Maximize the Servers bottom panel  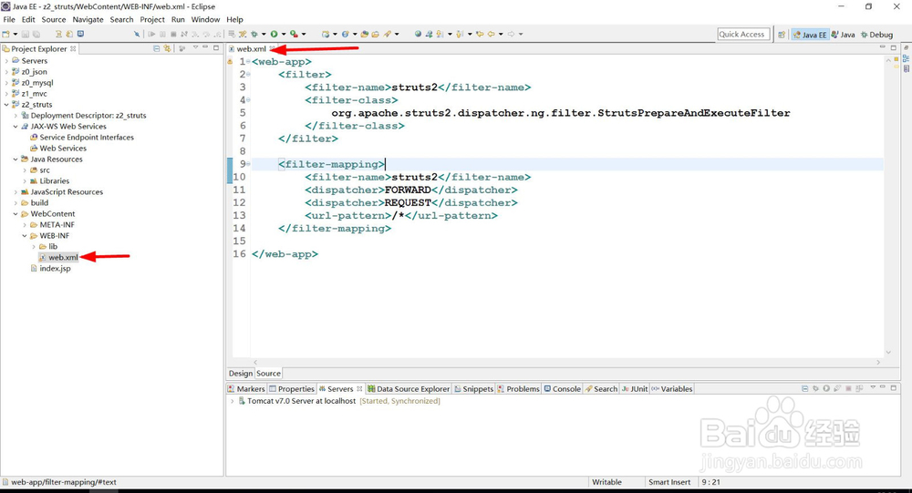pyautogui.click(x=894, y=388)
